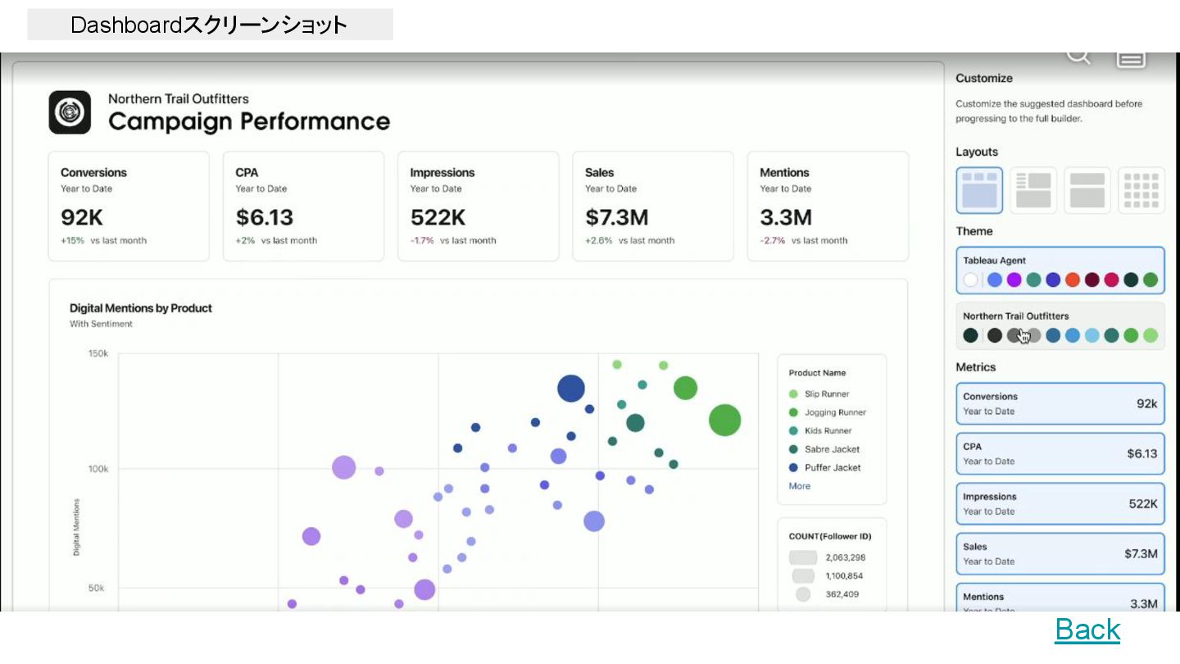Open the Mentions 3.3M summary card

pyautogui.click(x=828, y=207)
